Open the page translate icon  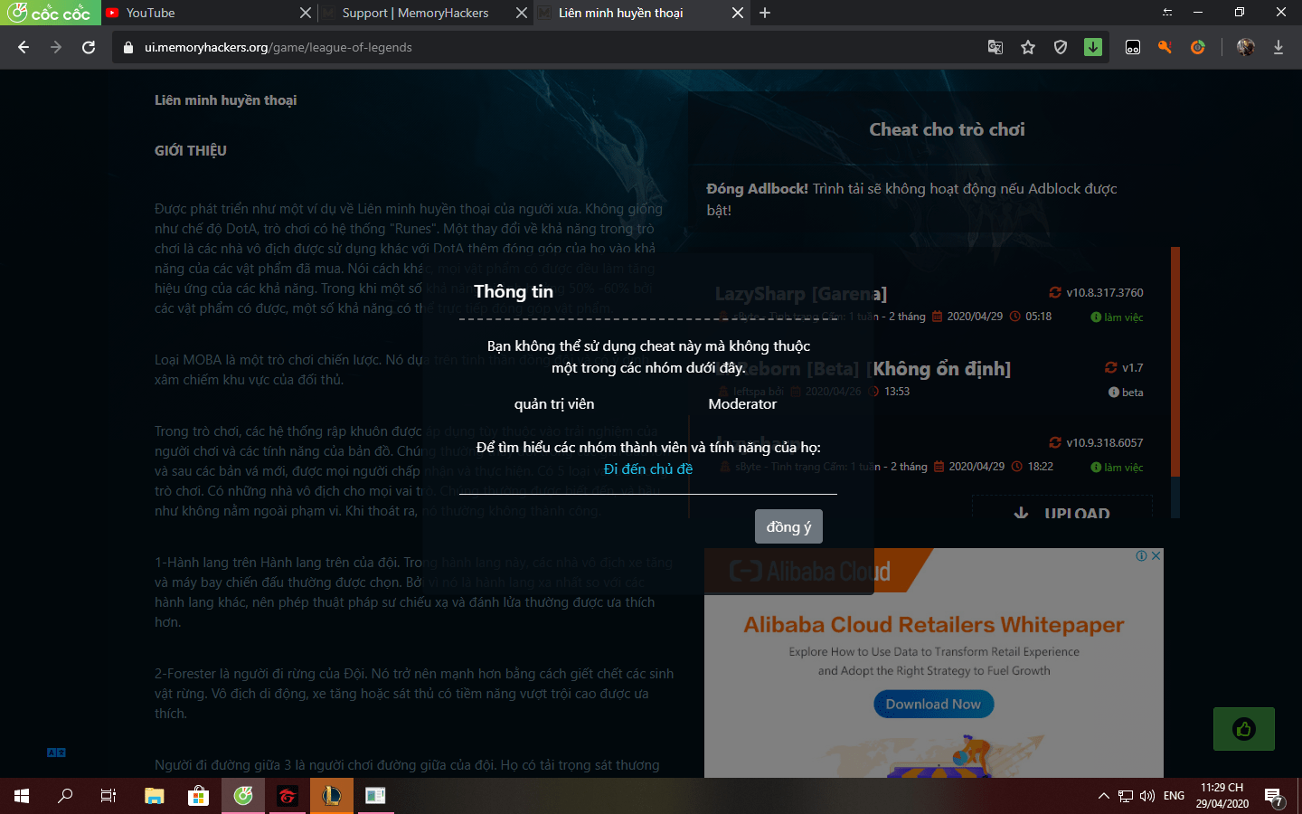[x=995, y=47]
